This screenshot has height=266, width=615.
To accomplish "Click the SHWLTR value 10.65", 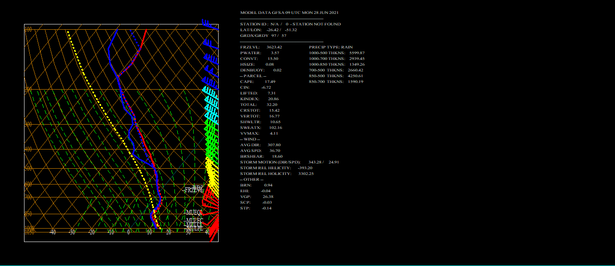I will (275, 122).
